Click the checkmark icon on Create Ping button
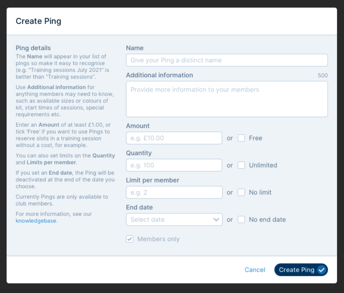 [x=321, y=270]
